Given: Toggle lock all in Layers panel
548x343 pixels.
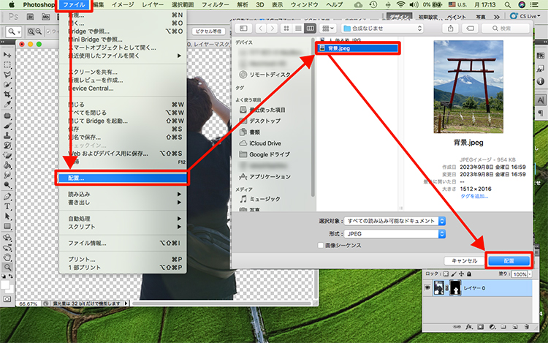Looking at the screenshot, I should pos(469,274).
